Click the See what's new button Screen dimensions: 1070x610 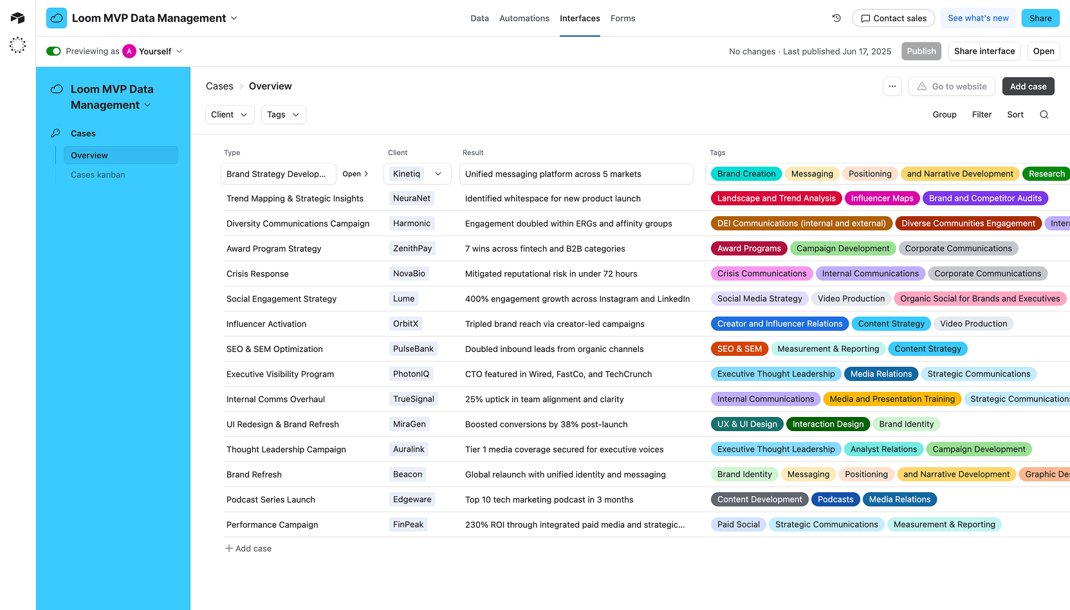point(978,18)
